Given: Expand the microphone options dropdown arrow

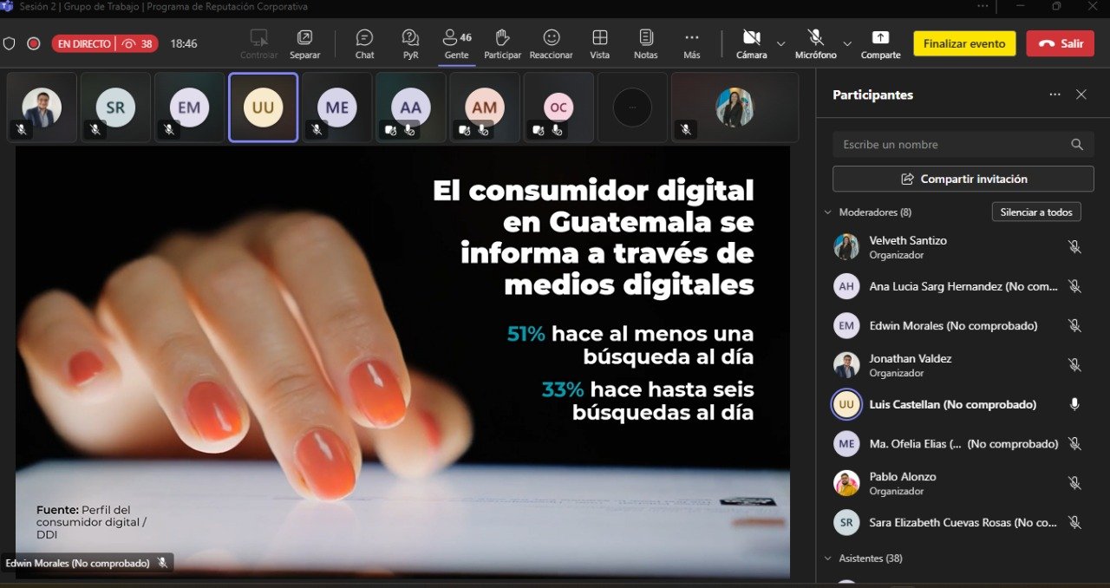Looking at the screenshot, I should [847, 43].
